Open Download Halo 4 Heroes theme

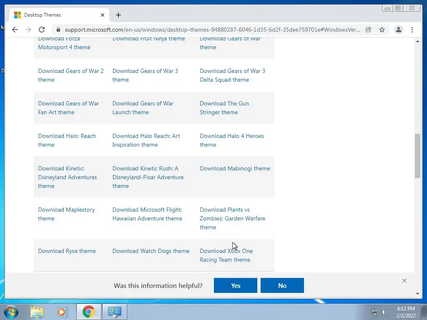[x=232, y=140]
